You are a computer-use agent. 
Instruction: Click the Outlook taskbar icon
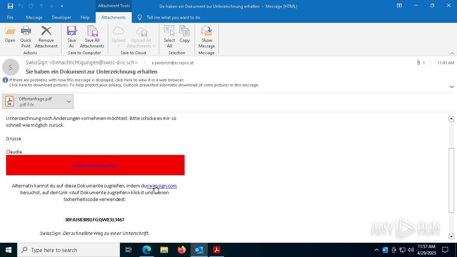tap(199, 250)
